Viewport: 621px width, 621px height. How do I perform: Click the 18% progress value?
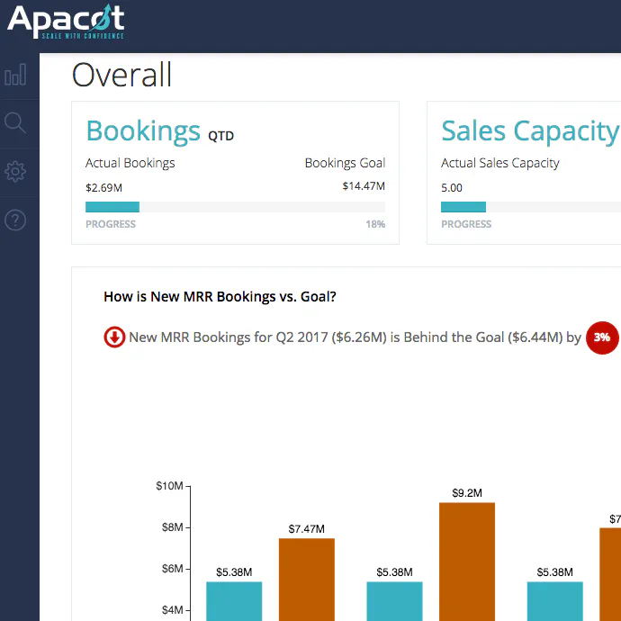click(375, 224)
